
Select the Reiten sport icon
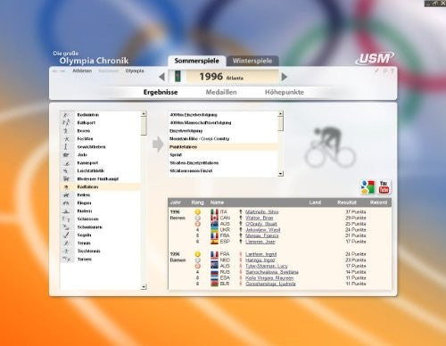point(66,195)
